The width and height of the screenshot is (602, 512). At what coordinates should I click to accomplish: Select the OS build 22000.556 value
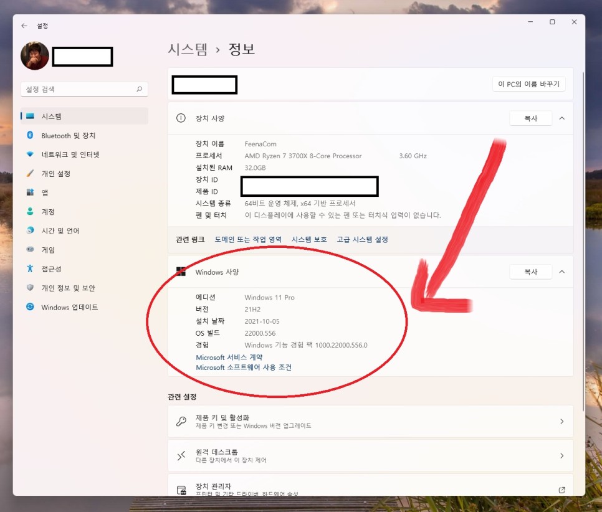click(260, 333)
